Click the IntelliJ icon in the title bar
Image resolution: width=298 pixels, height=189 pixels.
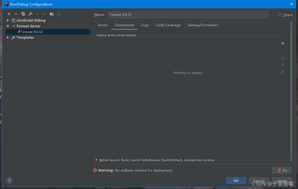click(x=6, y=4)
